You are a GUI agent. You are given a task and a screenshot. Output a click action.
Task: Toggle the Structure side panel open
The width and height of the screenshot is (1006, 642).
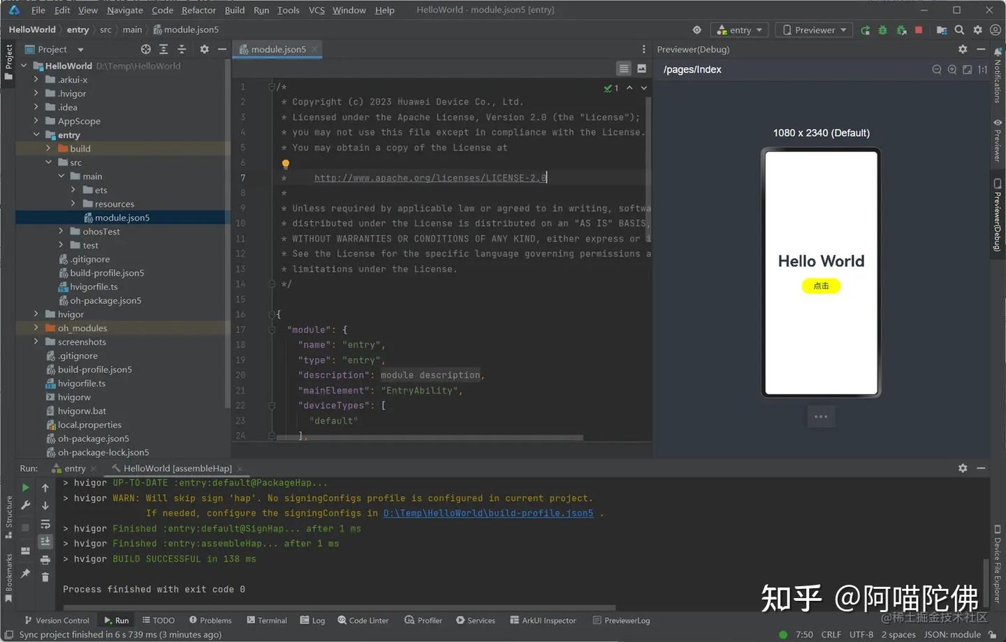click(x=9, y=513)
